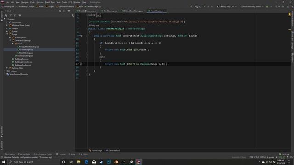This screenshot has height=165, width=294.
Task: Open Unity from the taskbar
Action: coord(131,162)
